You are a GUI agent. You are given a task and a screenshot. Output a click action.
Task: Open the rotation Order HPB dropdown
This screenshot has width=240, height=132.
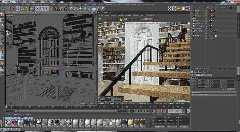231,89
